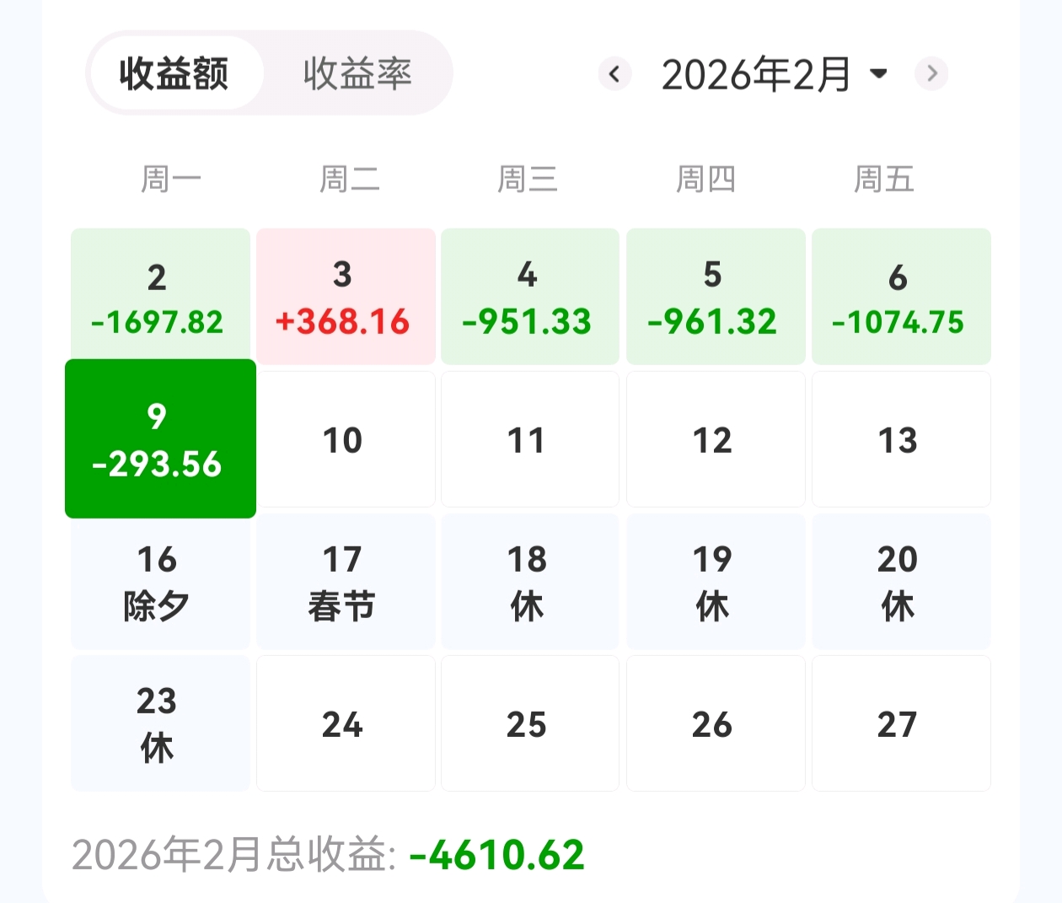Select date 11 in calendar
The height and width of the screenshot is (903, 1062).
click(x=530, y=439)
